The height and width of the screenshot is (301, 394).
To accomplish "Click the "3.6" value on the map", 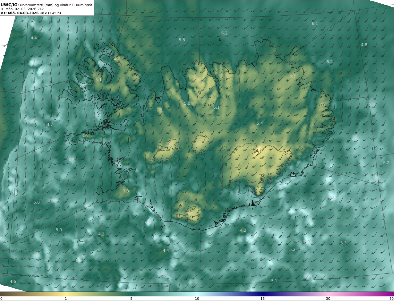I will (85, 135).
